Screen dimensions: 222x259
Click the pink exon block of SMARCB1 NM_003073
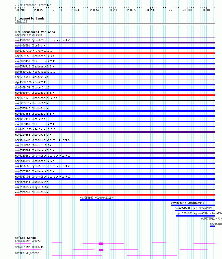101,244
